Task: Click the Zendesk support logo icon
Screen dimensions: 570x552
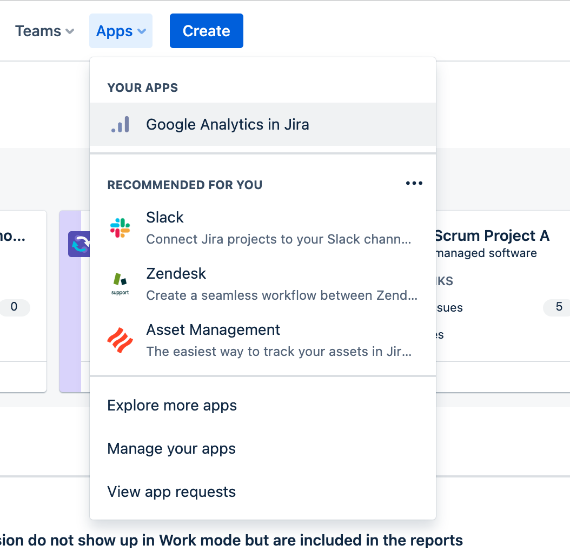Action: [120, 284]
